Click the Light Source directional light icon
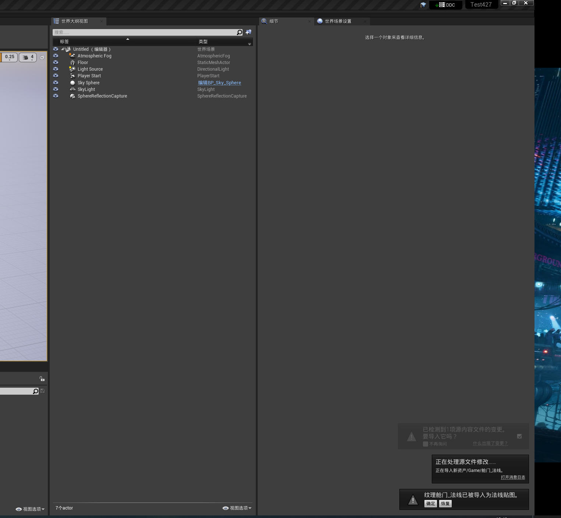This screenshot has height=518, width=561. coord(72,69)
